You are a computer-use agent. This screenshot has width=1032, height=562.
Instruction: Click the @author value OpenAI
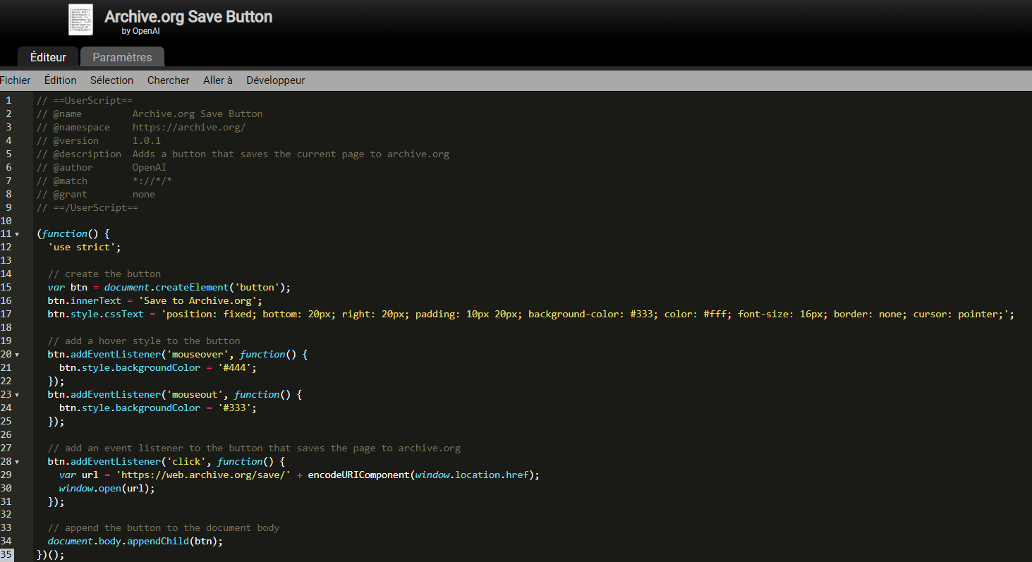tap(150, 167)
